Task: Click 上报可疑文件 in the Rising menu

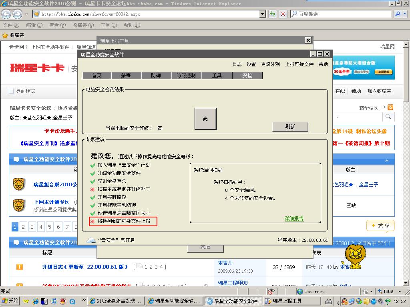Action: [299, 64]
